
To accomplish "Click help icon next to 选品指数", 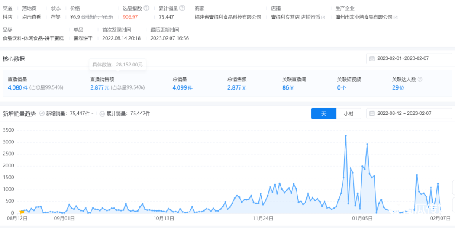I will pos(146,8).
